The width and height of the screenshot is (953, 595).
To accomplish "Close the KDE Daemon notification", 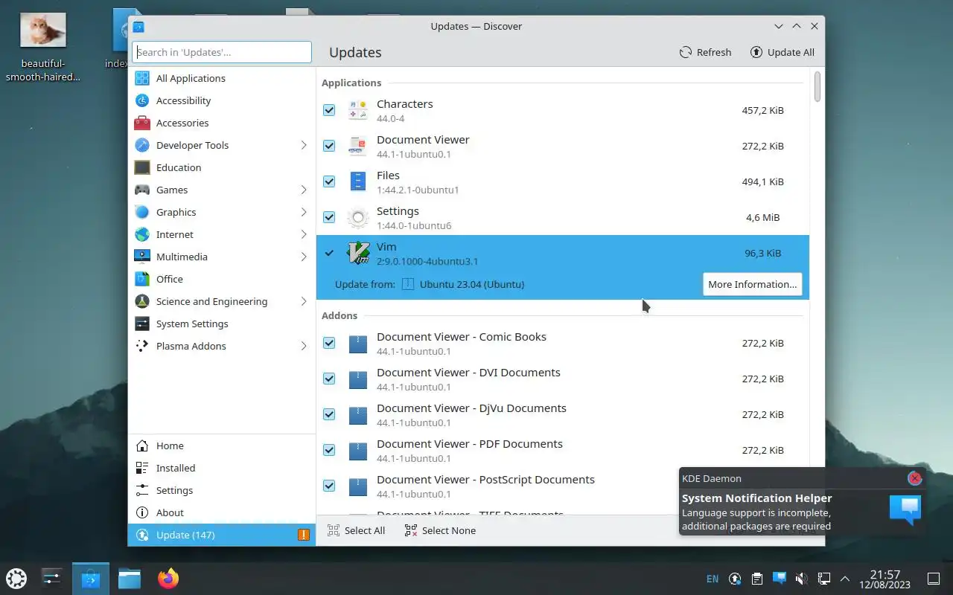I will point(915,478).
